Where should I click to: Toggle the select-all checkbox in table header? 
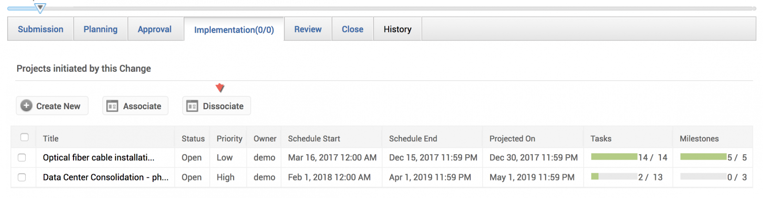coord(24,137)
